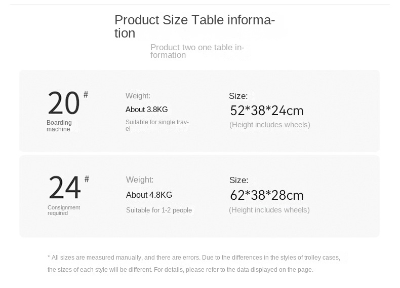Click the large 24 size number
Screen dimensions: 400x288
click(x=64, y=188)
